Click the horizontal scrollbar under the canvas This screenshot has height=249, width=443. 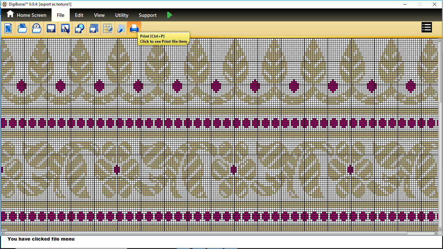(x=208, y=233)
